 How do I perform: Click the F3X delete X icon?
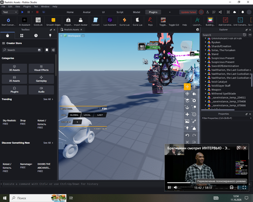(x=187, y=142)
